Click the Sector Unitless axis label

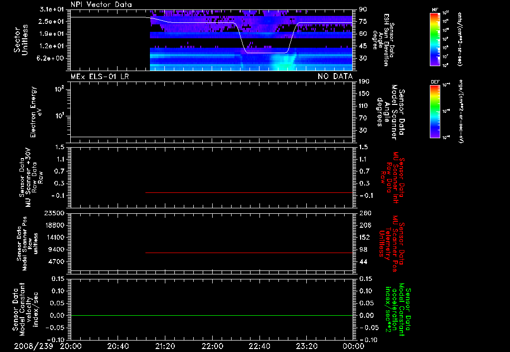click(21, 40)
